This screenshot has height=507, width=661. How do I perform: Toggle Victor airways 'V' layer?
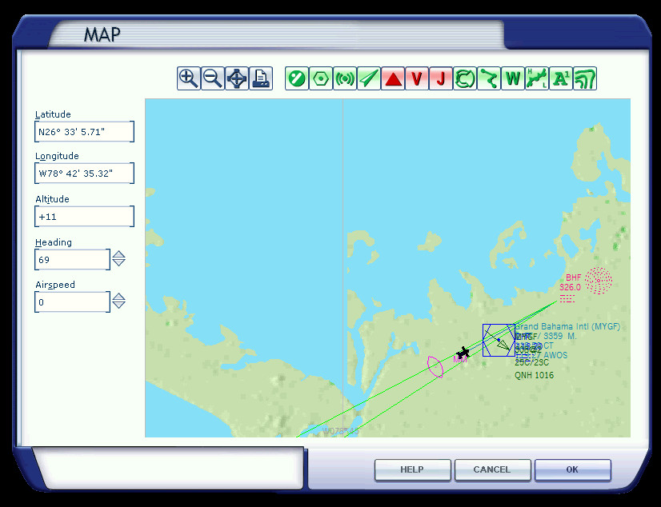click(417, 78)
